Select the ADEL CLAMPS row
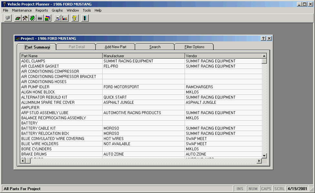Viewport: 315px width, 193px height. click(141, 61)
